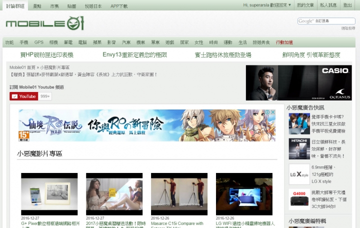Click 進階搜尋 under the search box
The width and height of the screenshot is (360, 228).
pos(348,28)
